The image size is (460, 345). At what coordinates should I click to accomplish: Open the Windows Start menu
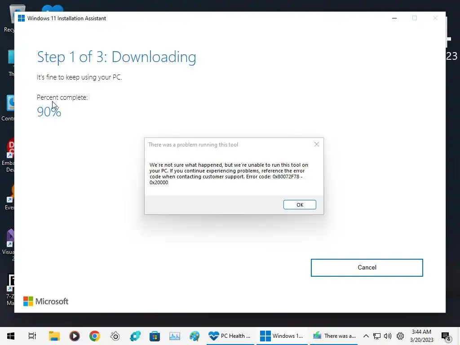[11, 336]
